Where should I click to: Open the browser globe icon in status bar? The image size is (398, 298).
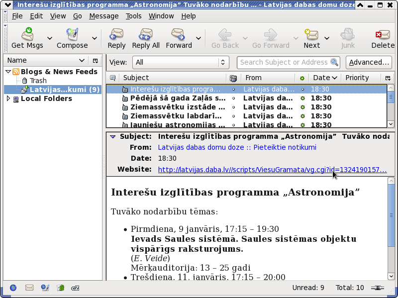pyautogui.click(x=13, y=288)
